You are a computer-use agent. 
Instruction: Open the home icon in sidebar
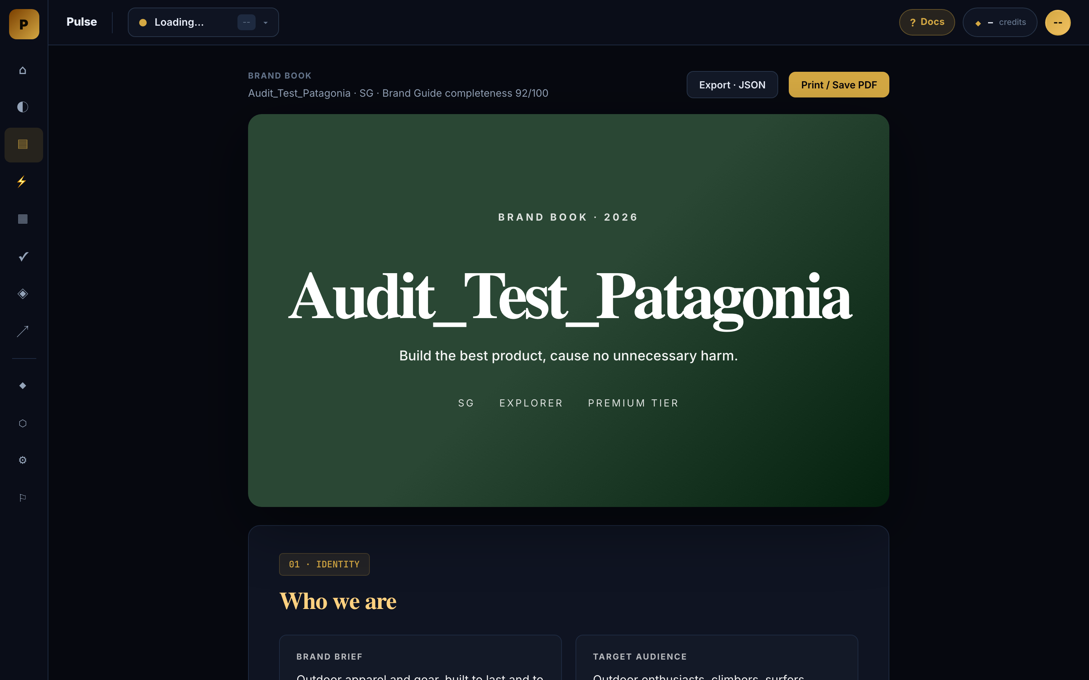pyautogui.click(x=23, y=70)
